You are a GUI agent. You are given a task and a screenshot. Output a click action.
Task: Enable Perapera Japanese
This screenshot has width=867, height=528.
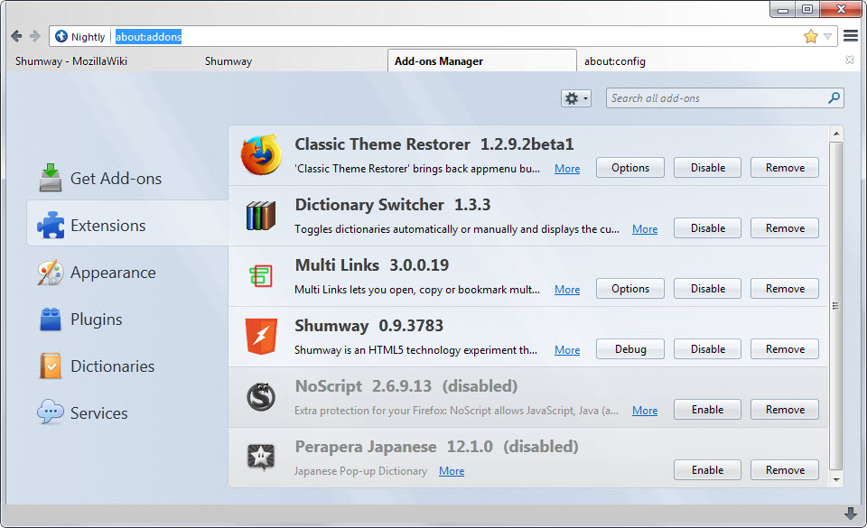pos(708,470)
